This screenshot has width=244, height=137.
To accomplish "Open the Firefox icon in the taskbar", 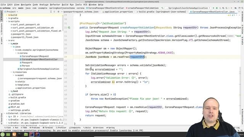I will pos(14,134).
